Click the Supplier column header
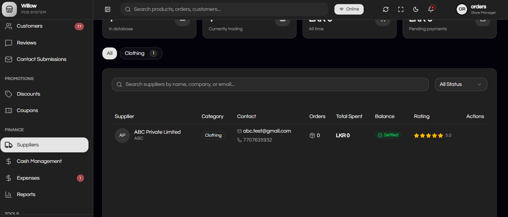The image size is (508, 217). (x=124, y=117)
